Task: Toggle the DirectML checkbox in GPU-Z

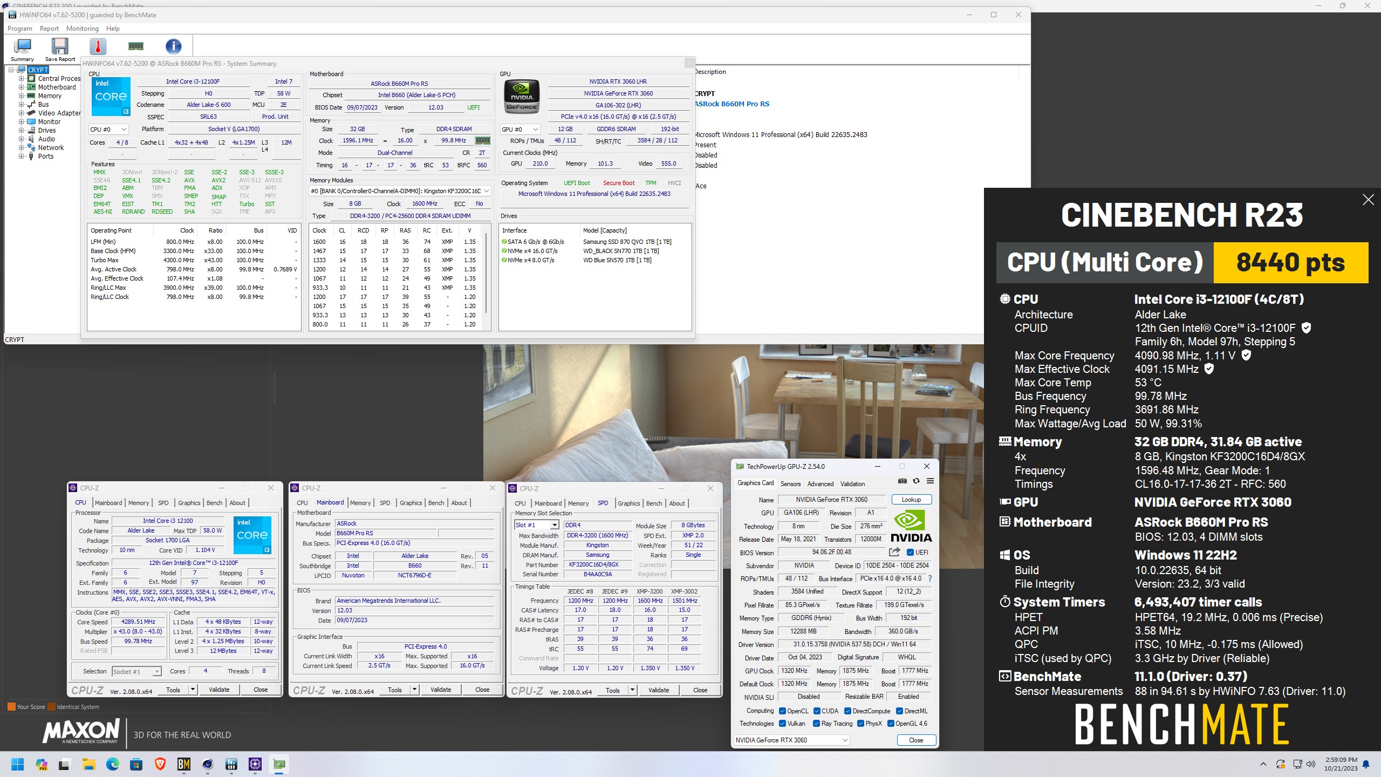Action: point(899,711)
